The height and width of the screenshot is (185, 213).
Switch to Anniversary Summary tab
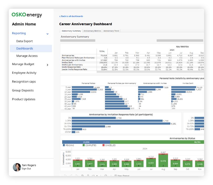71,31
